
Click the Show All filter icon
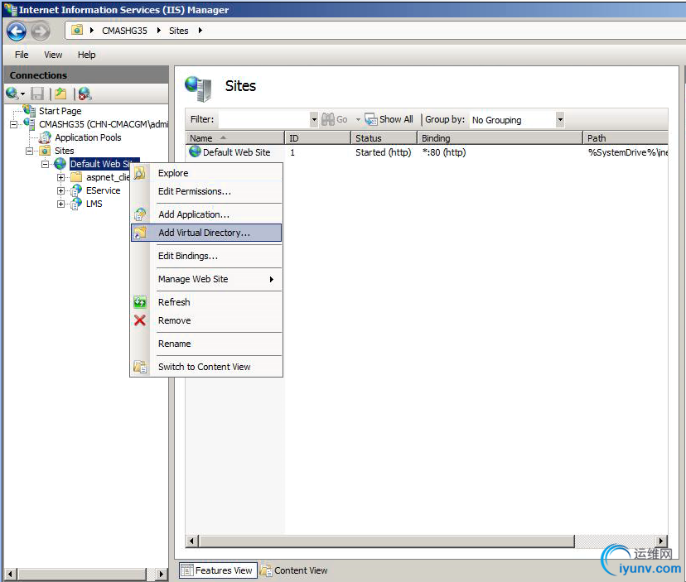click(x=371, y=119)
